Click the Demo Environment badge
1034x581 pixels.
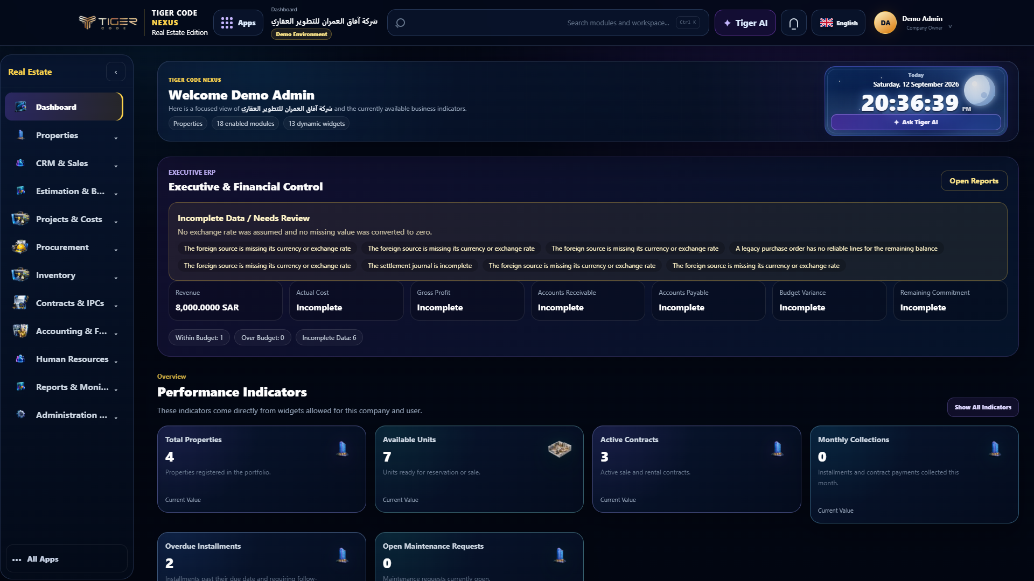pyautogui.click(x=301, y=34)
